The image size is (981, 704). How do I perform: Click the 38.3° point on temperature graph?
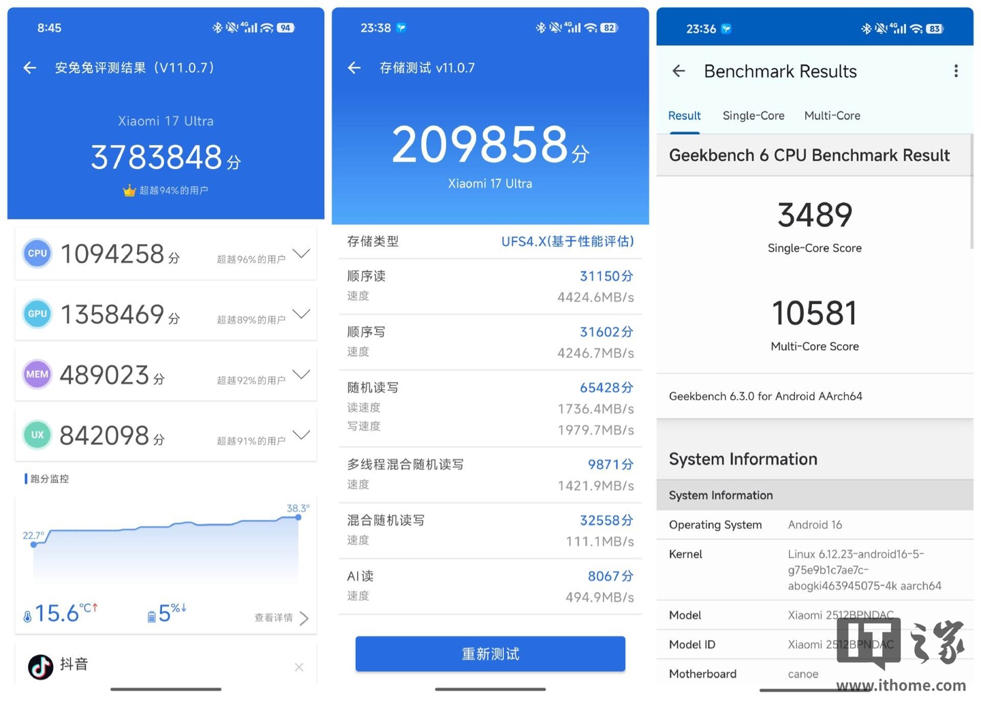tap(298, 518)
